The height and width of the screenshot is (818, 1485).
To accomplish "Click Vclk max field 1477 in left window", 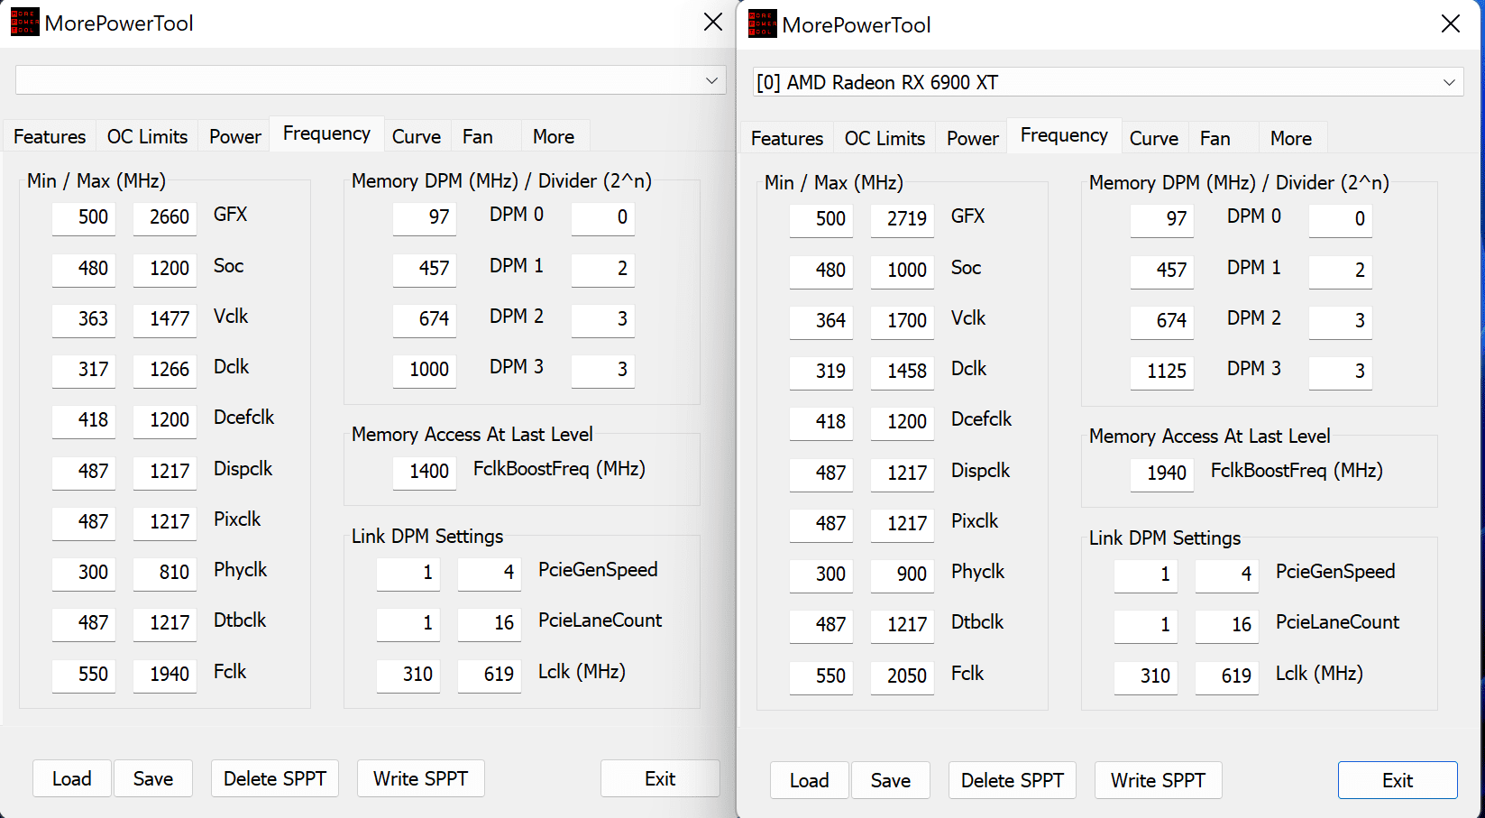I will (x=165, y=319).
